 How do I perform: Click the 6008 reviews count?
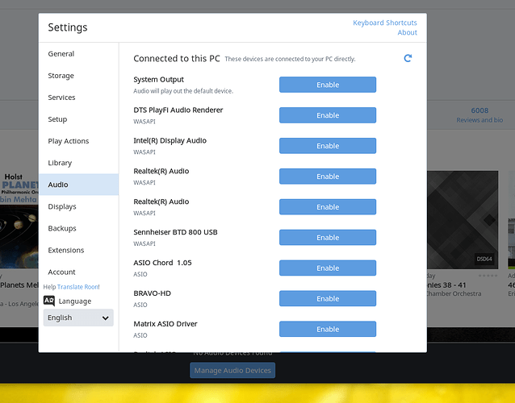point(479,110)
